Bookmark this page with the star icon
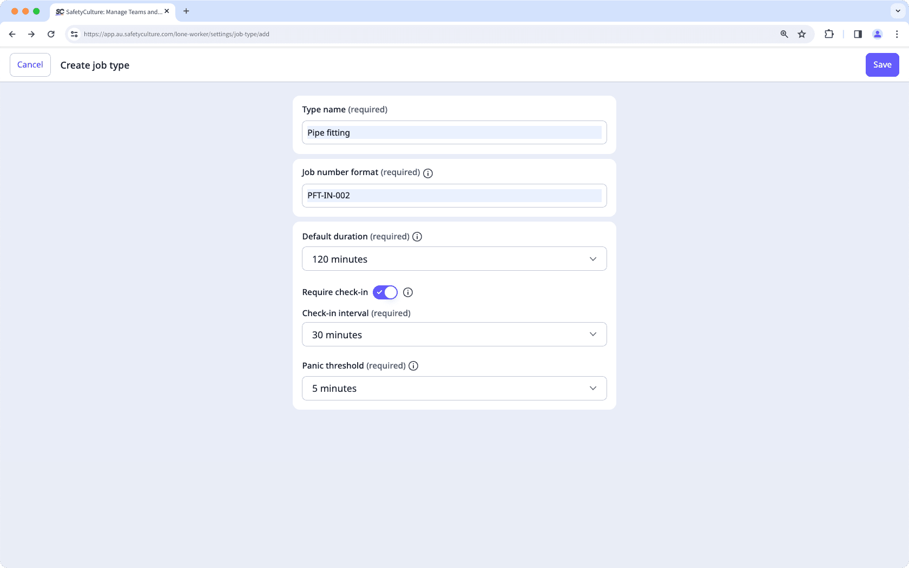The width and height of the screenshot is (909, 568). pyautogui.click(x=801, y=34)
